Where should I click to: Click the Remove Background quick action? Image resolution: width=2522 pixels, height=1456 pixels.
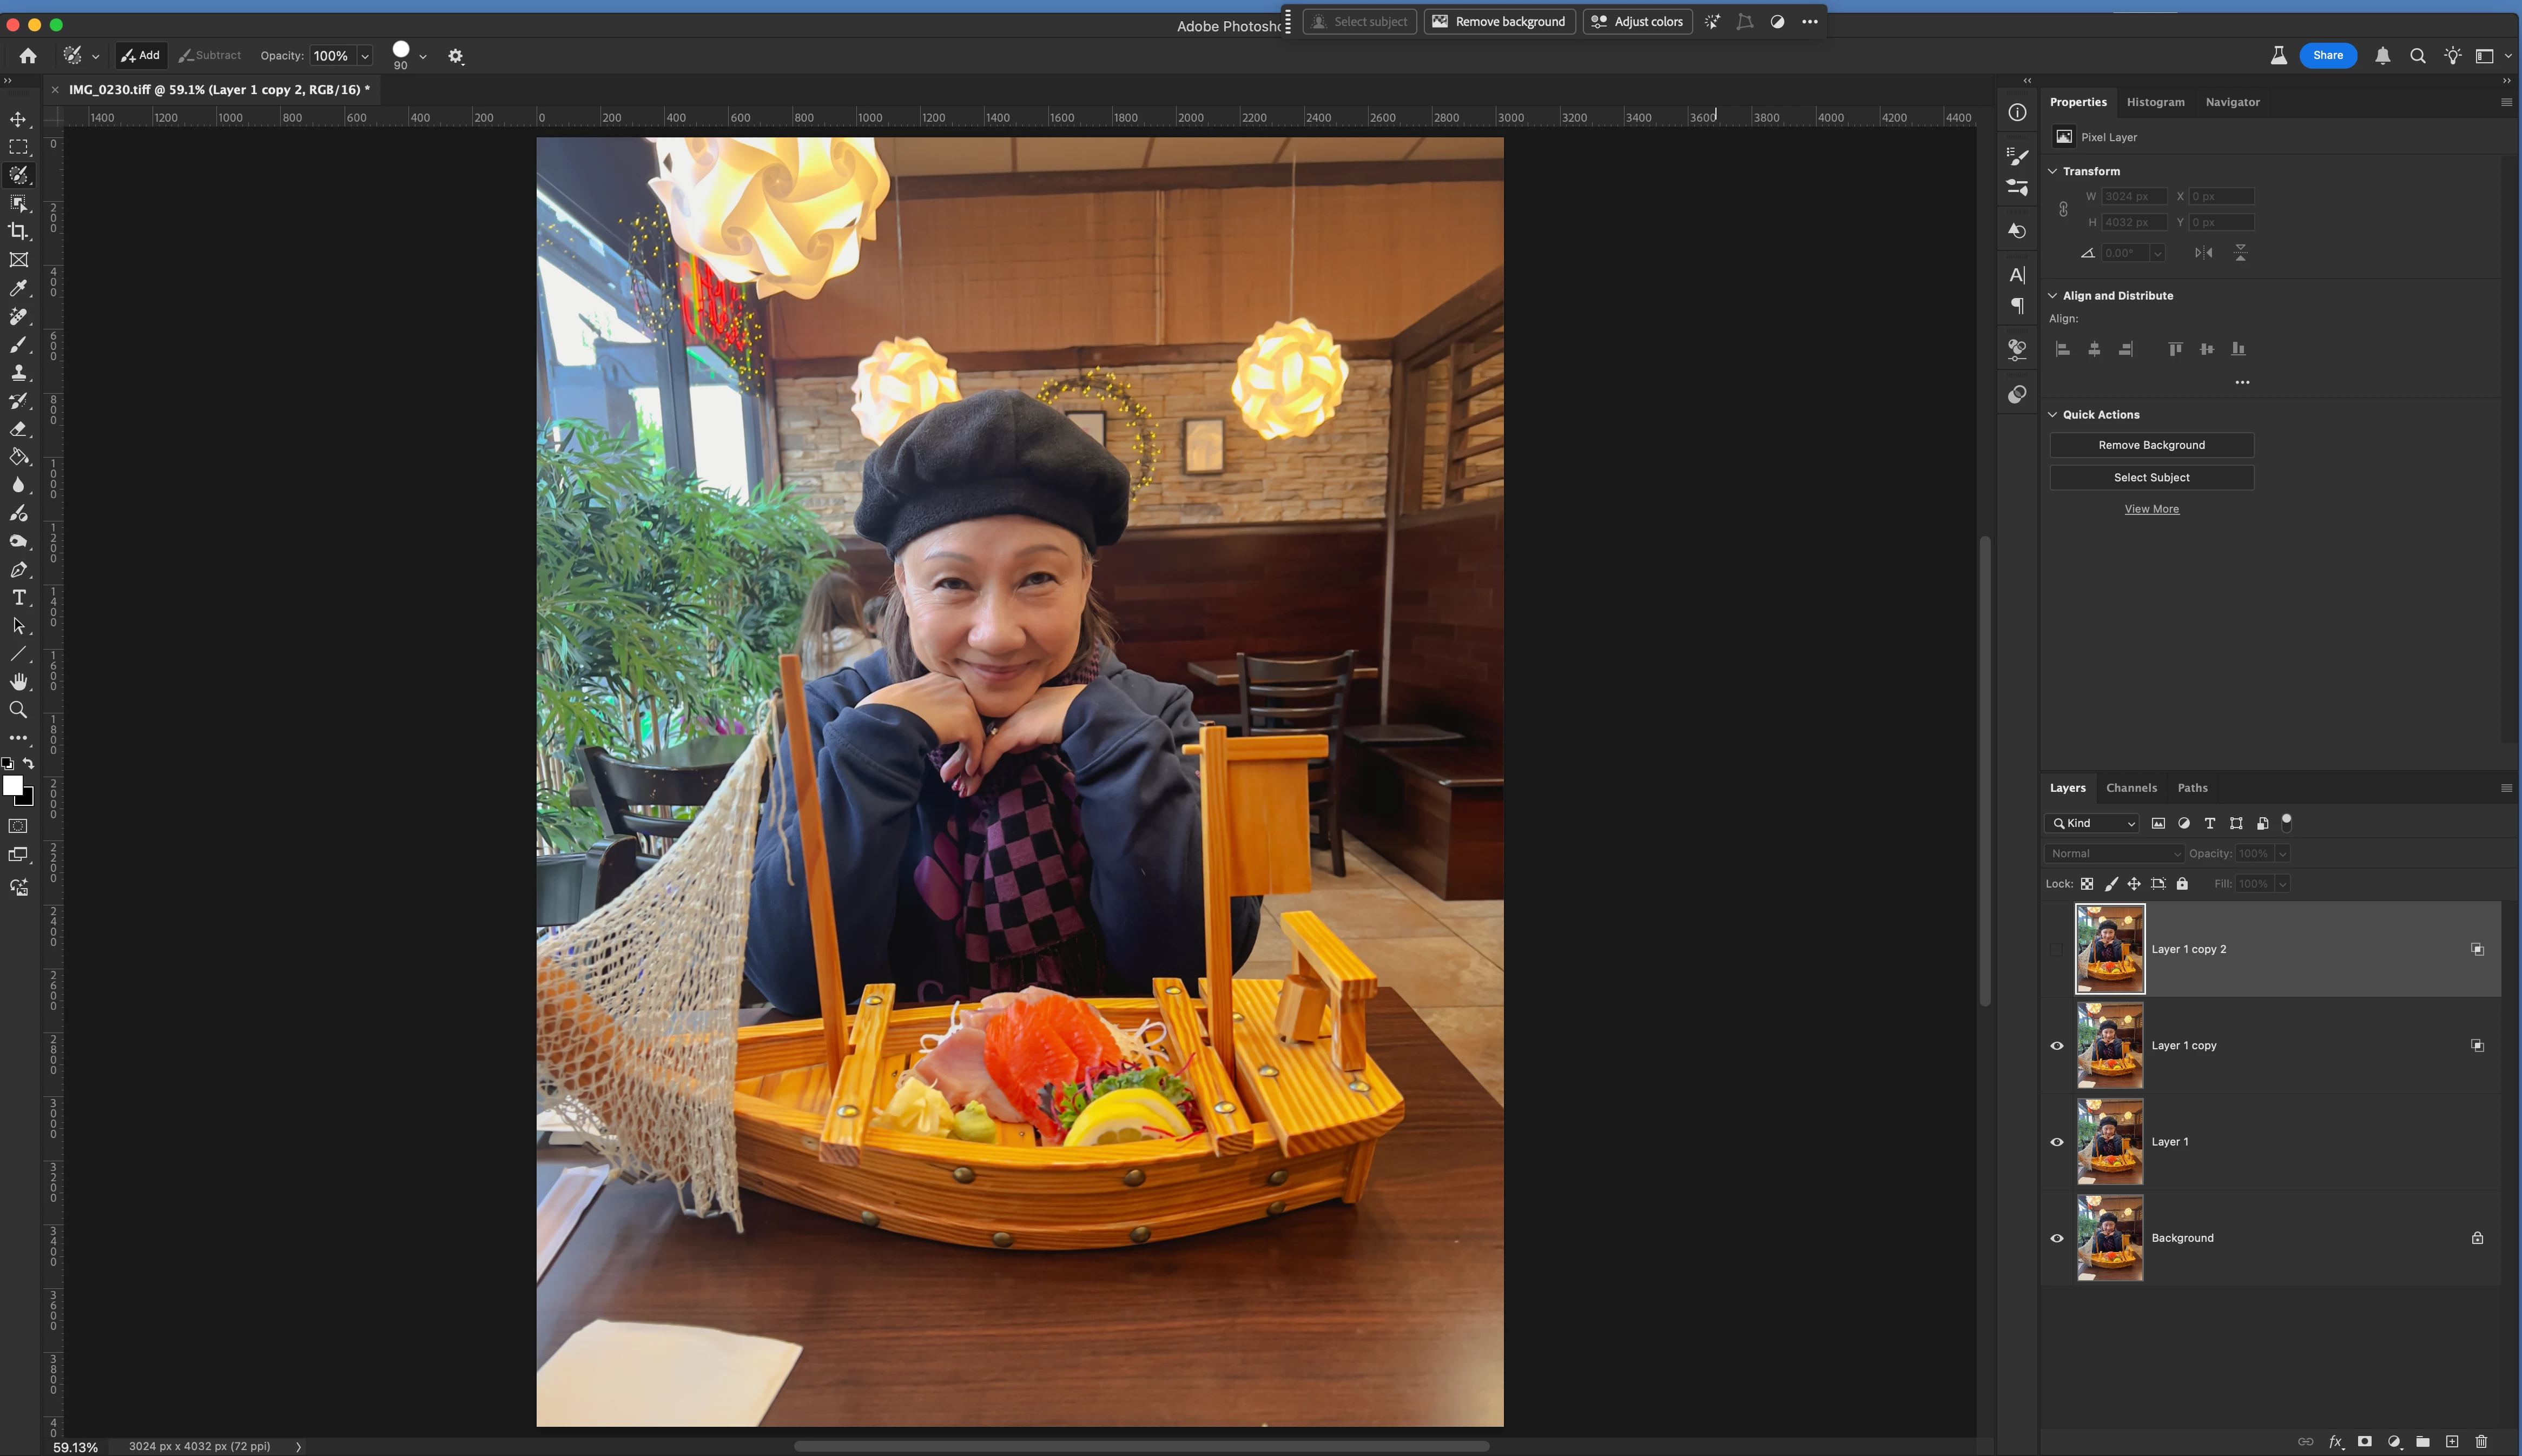coord(2151,445)
